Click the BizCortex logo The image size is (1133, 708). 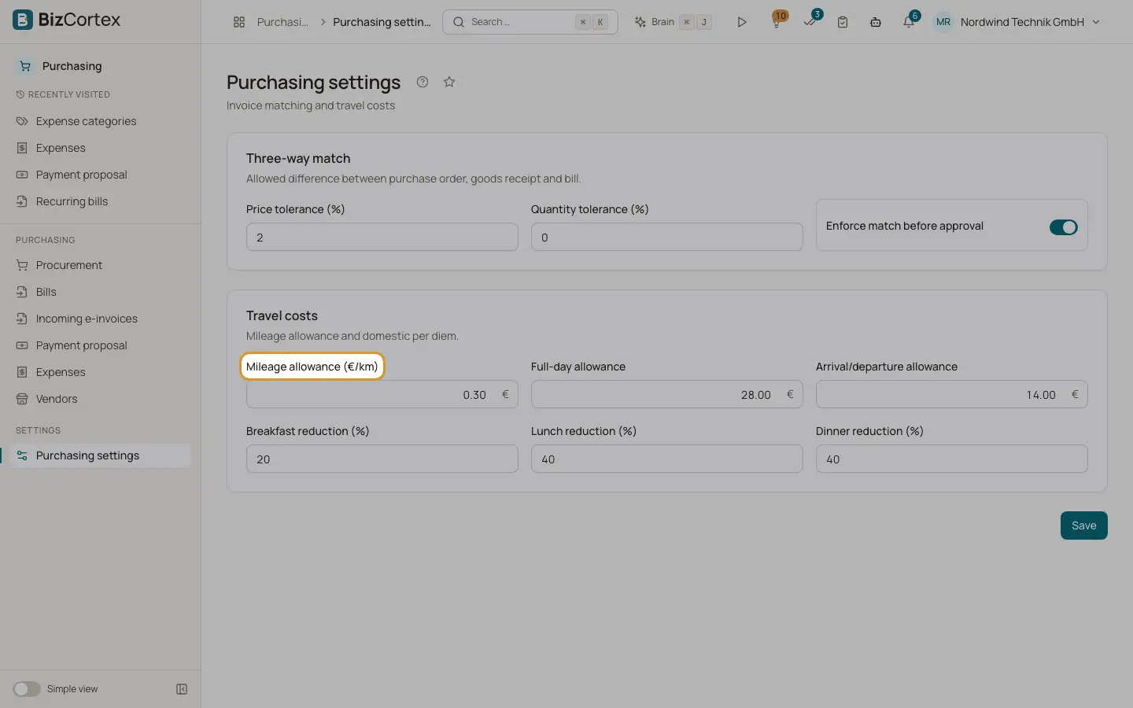click(67, 20)
